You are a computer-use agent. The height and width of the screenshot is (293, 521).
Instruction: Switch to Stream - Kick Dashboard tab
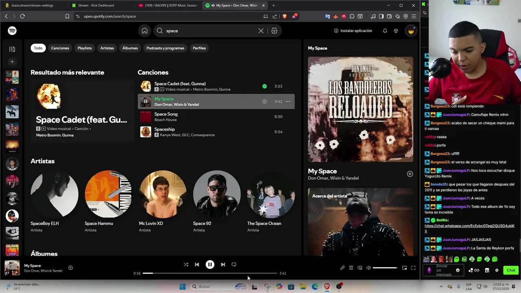tap(96, 5)
